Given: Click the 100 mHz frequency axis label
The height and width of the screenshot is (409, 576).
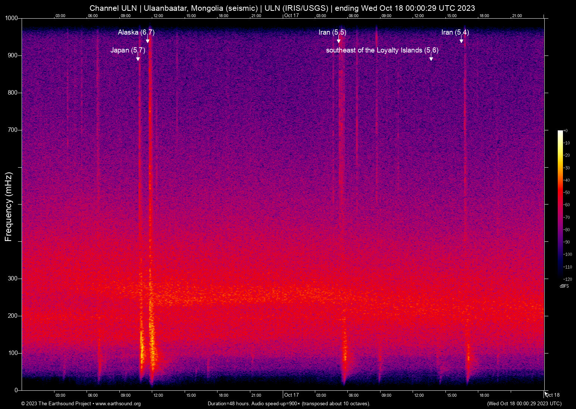Looking at the screenshot, I should click(13, 353).
